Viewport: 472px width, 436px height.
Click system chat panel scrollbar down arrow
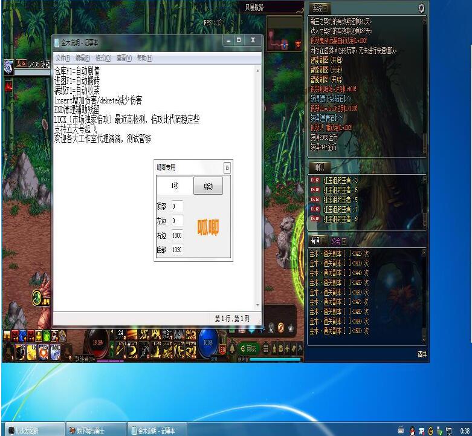tap(425, 152)
